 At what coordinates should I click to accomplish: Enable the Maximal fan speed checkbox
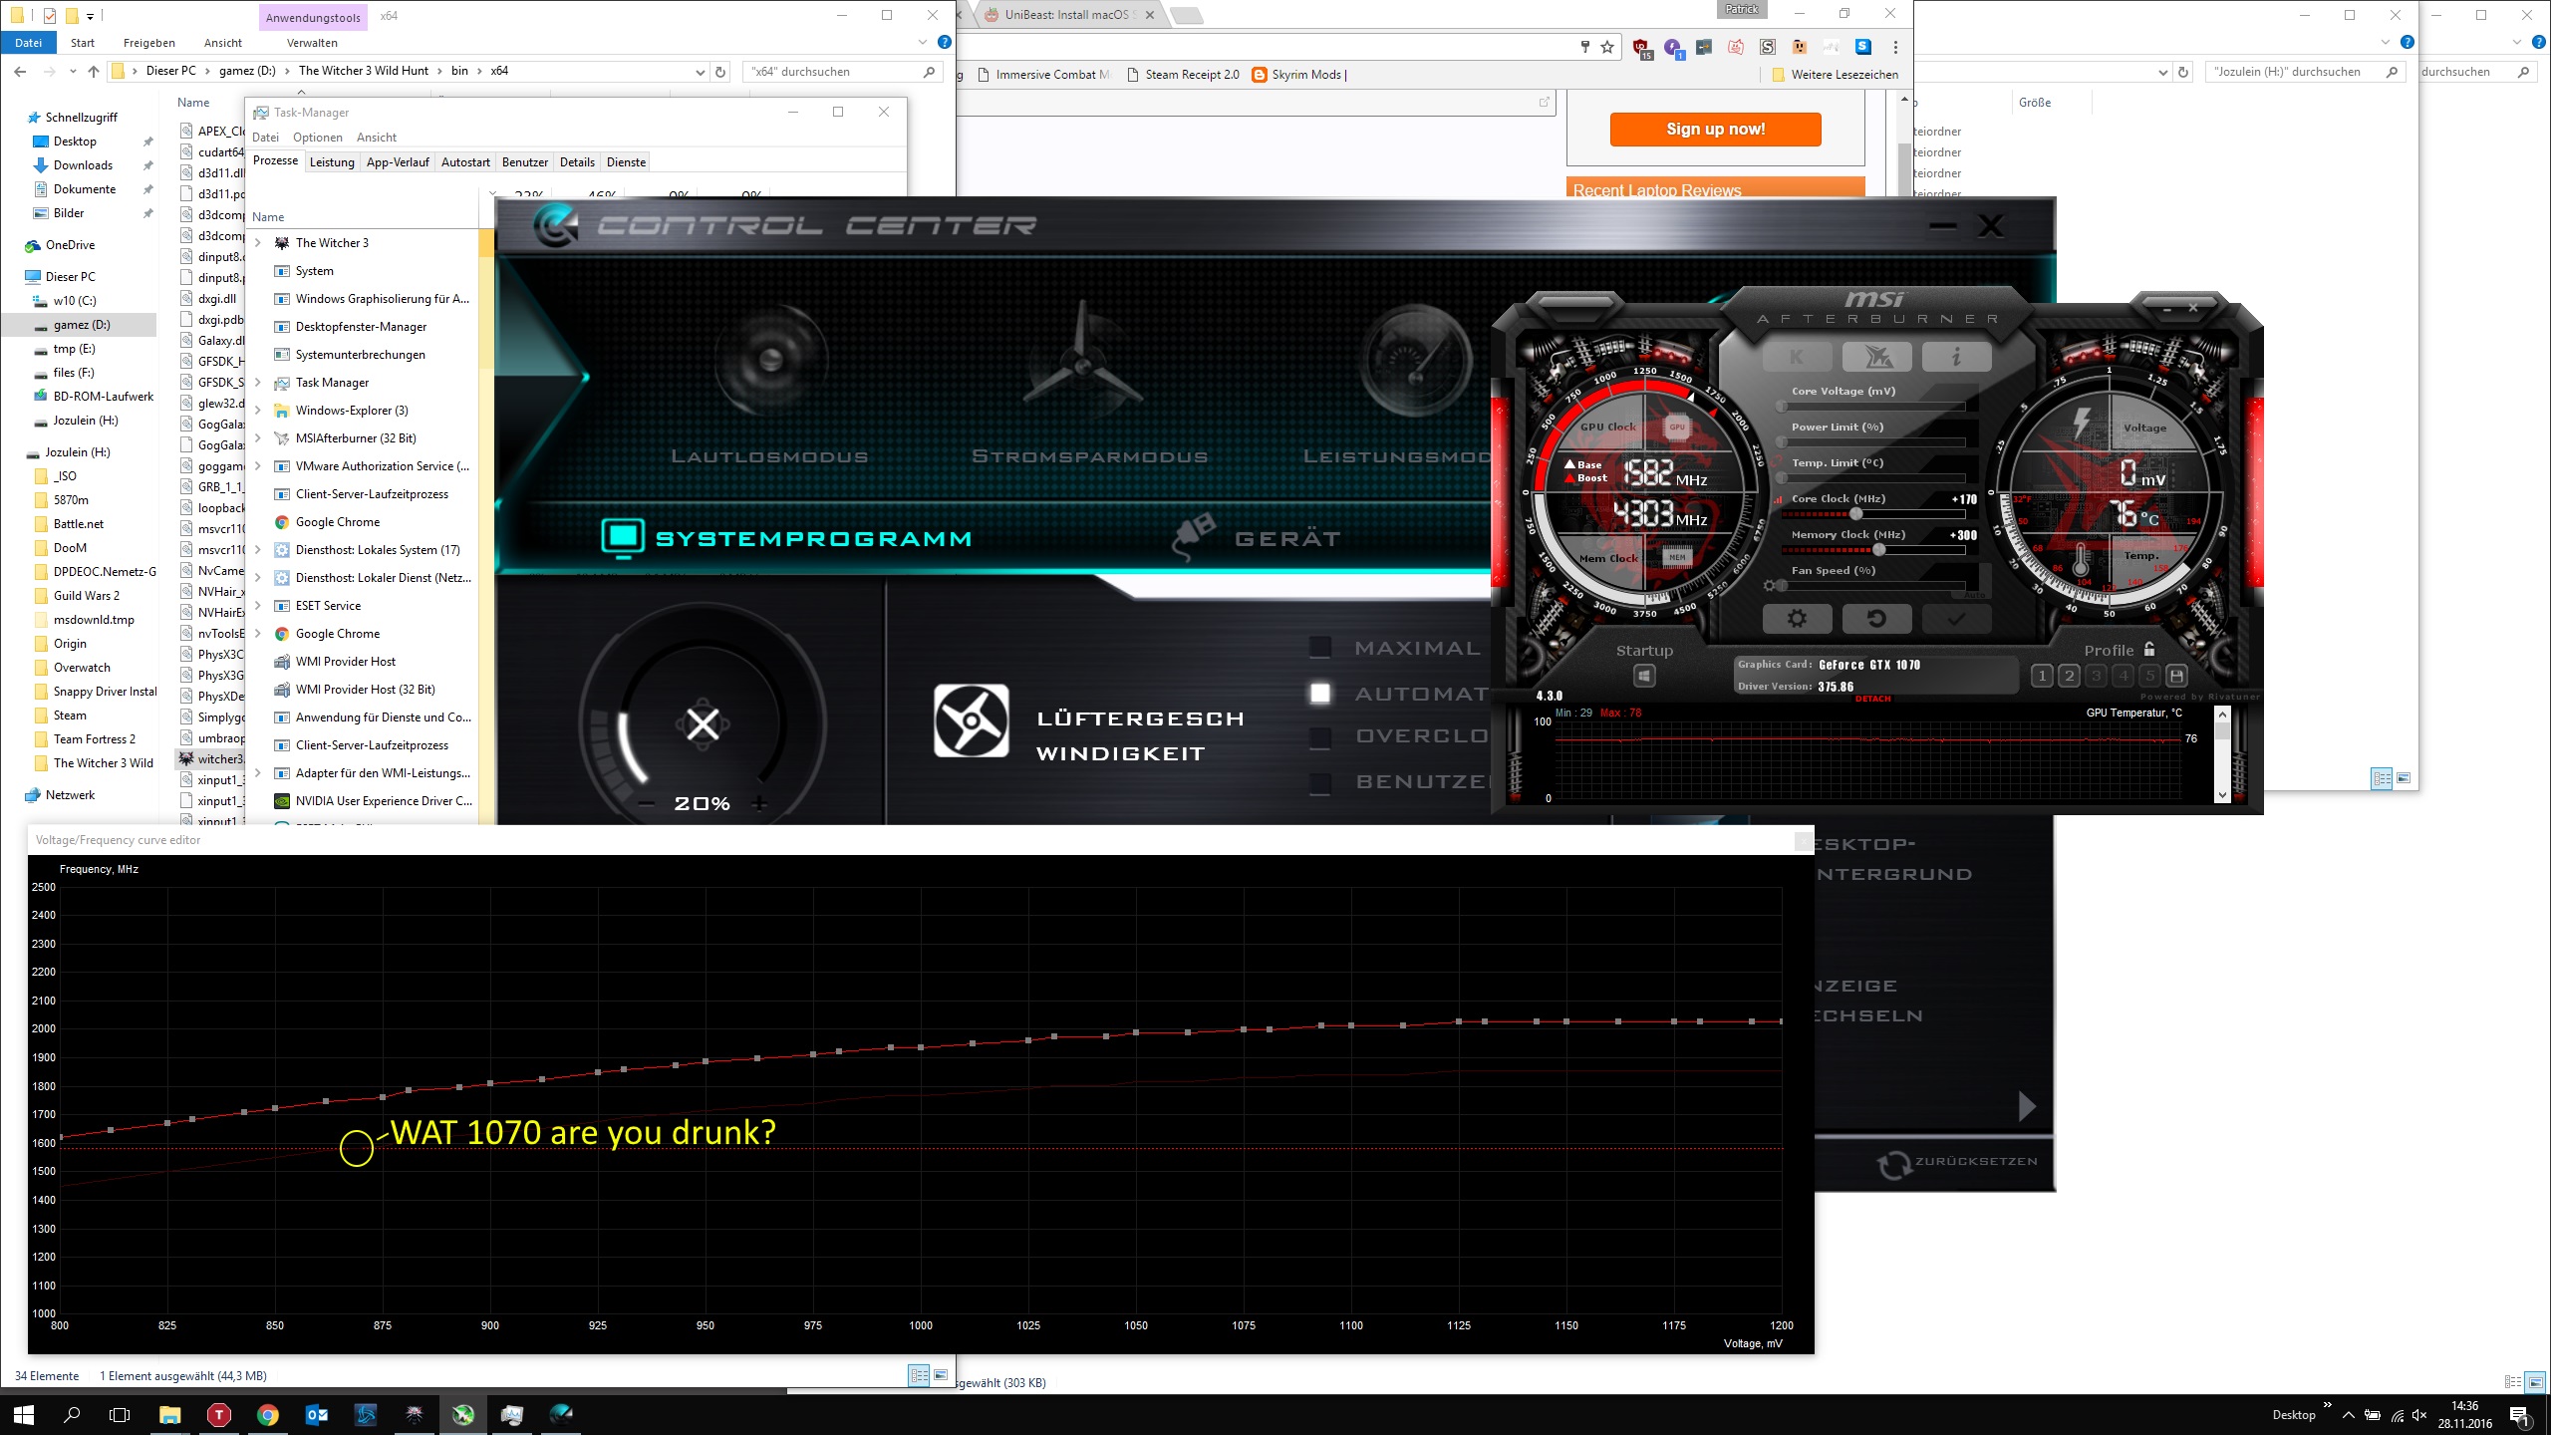pos(1320,649)
